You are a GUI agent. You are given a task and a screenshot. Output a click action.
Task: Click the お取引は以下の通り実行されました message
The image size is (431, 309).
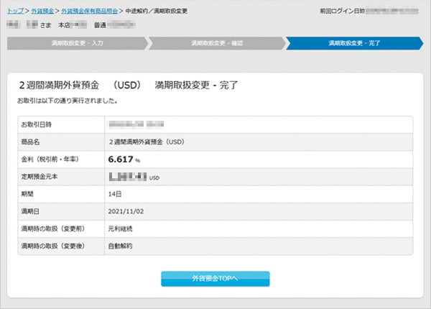pyautogui.click(x=68, y=101)
